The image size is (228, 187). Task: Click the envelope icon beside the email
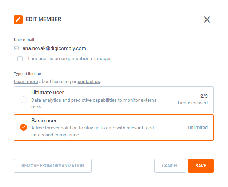16,48
